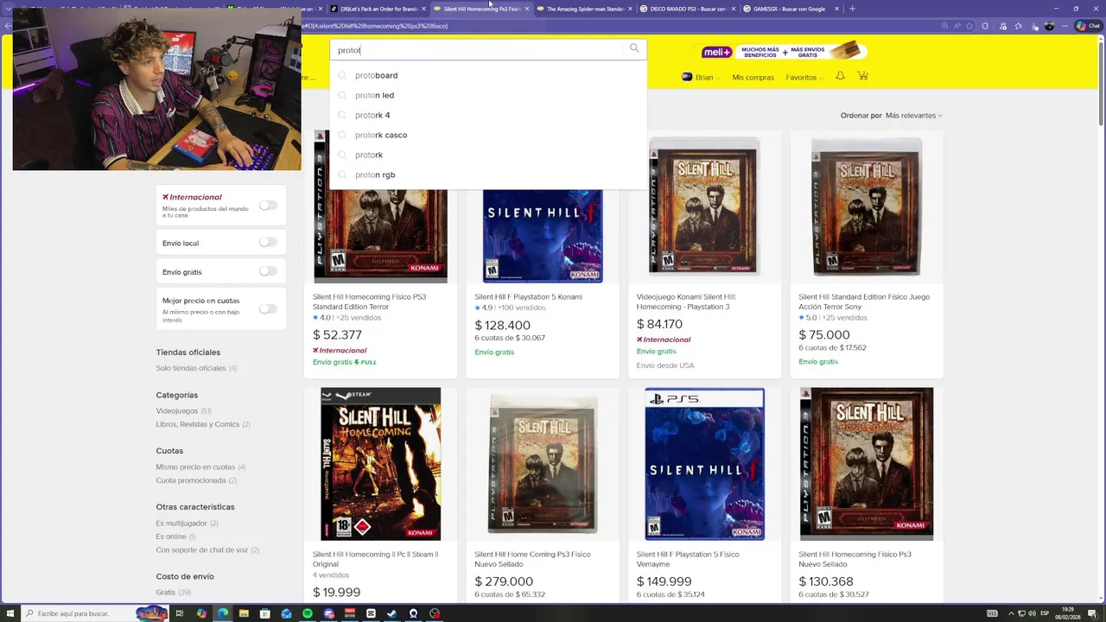Open the browser downloads icon

(1033, 26)
